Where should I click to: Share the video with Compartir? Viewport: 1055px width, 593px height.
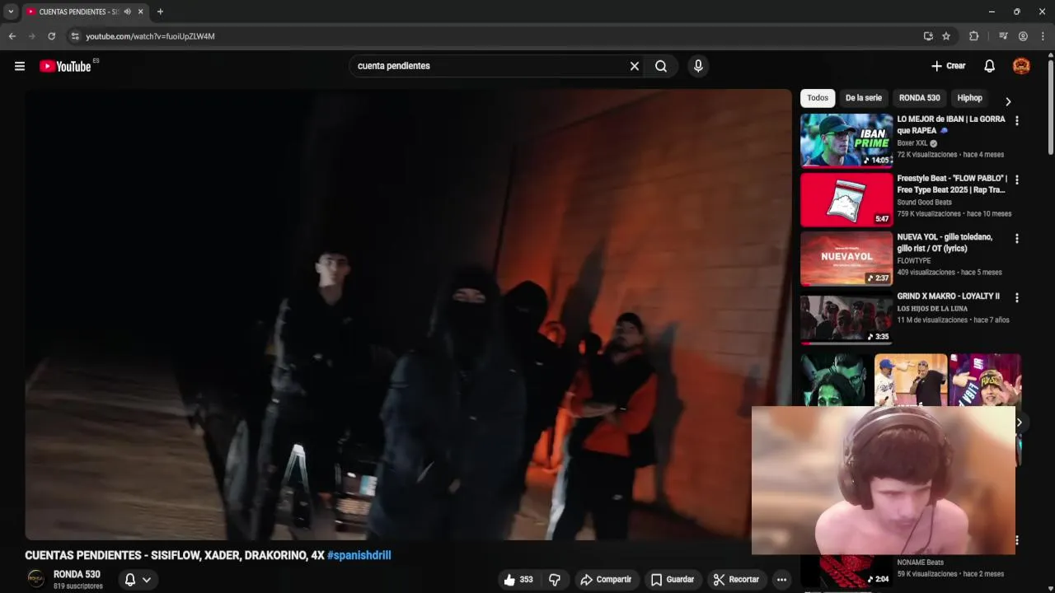[x=606, y=580]
